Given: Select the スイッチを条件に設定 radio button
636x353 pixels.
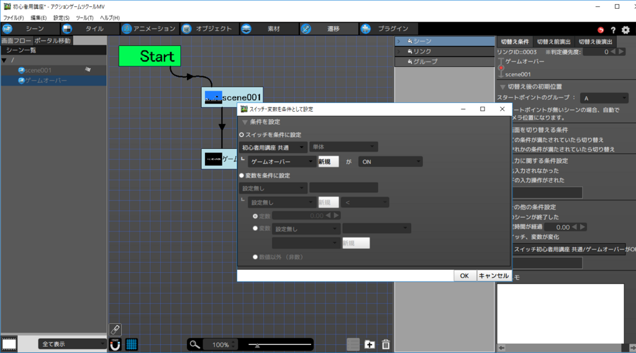Looking at the screenshot, I should pyautogui.click(x=242, y=135).
